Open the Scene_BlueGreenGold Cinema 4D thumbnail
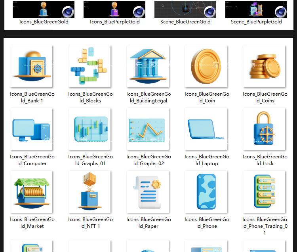 tap(185, 10)
